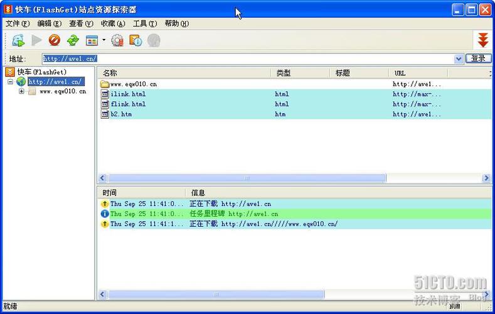Click file list horizontal scrollbar right arrow
This screenshot has height=314, width=495.
click(x=486, y=178)
